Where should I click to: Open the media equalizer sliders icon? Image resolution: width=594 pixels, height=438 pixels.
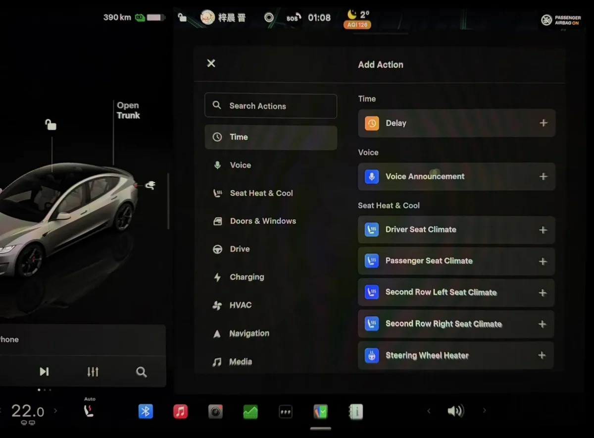[93, 372]
